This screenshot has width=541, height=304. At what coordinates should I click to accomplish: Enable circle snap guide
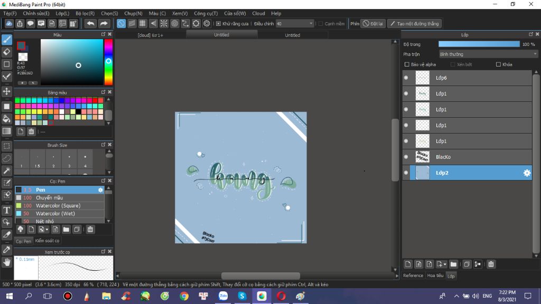[x=174, y=23]
